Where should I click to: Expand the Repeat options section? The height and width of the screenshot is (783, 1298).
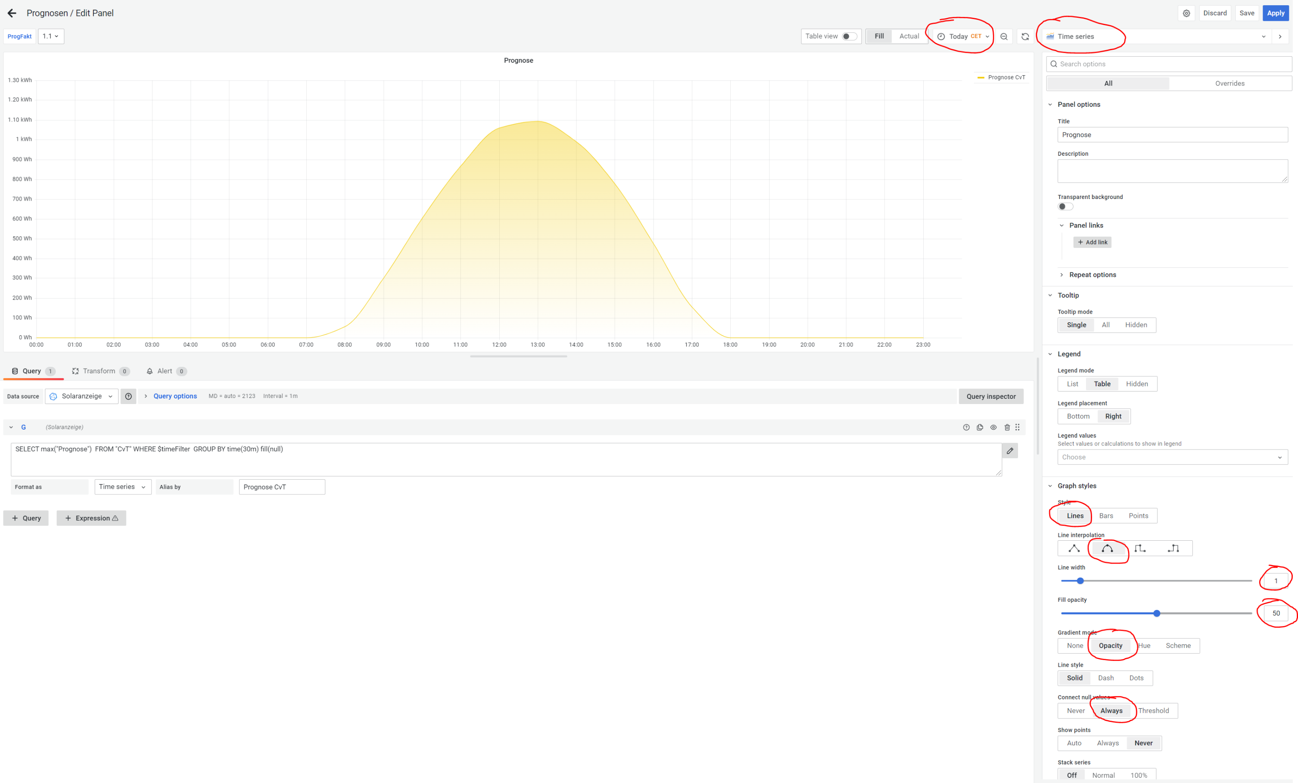coord(1092,275)
